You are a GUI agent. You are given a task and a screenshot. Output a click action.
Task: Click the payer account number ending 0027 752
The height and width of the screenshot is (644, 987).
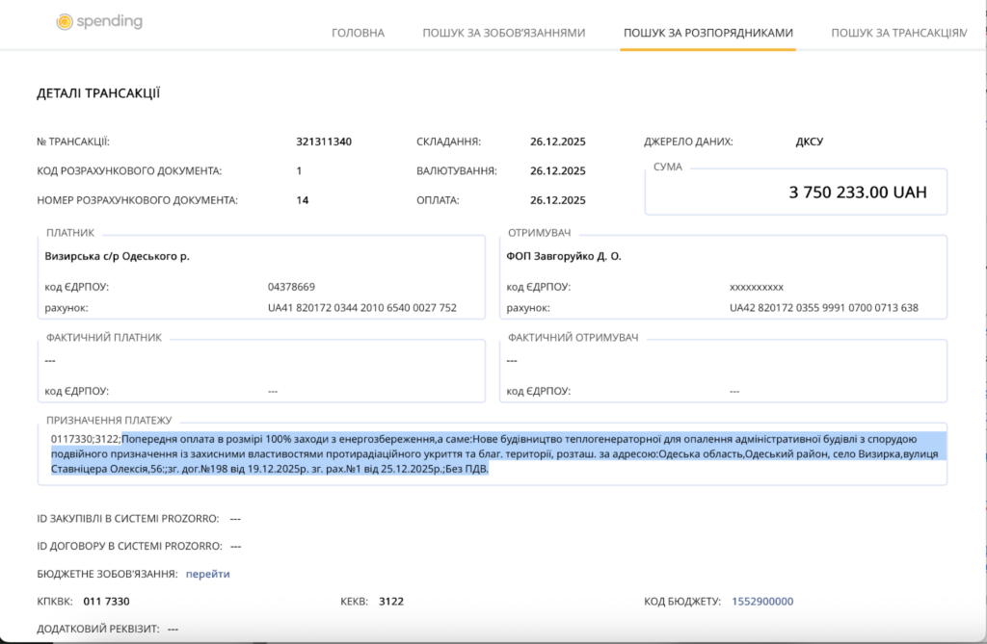[x=361, y=308]
